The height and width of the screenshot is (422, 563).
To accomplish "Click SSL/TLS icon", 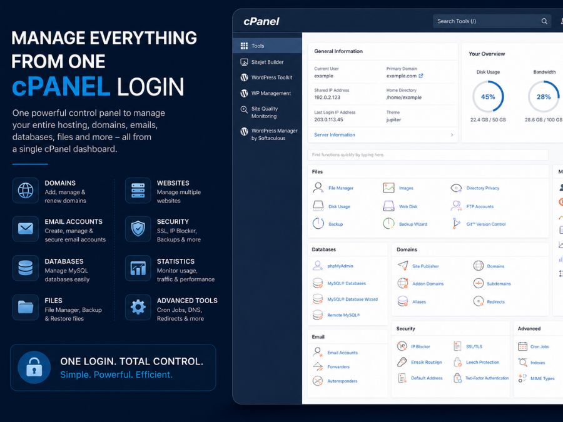I will click(457, 346).
